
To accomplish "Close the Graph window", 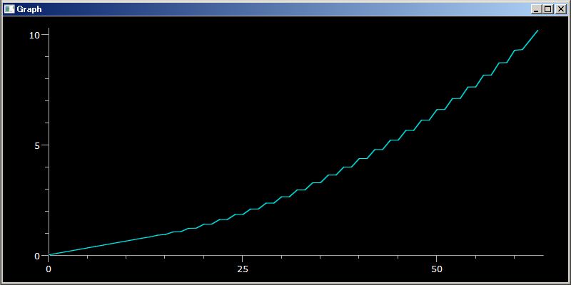I will coord(560,9).
